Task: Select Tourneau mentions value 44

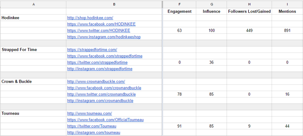Action: pos(287,126)
